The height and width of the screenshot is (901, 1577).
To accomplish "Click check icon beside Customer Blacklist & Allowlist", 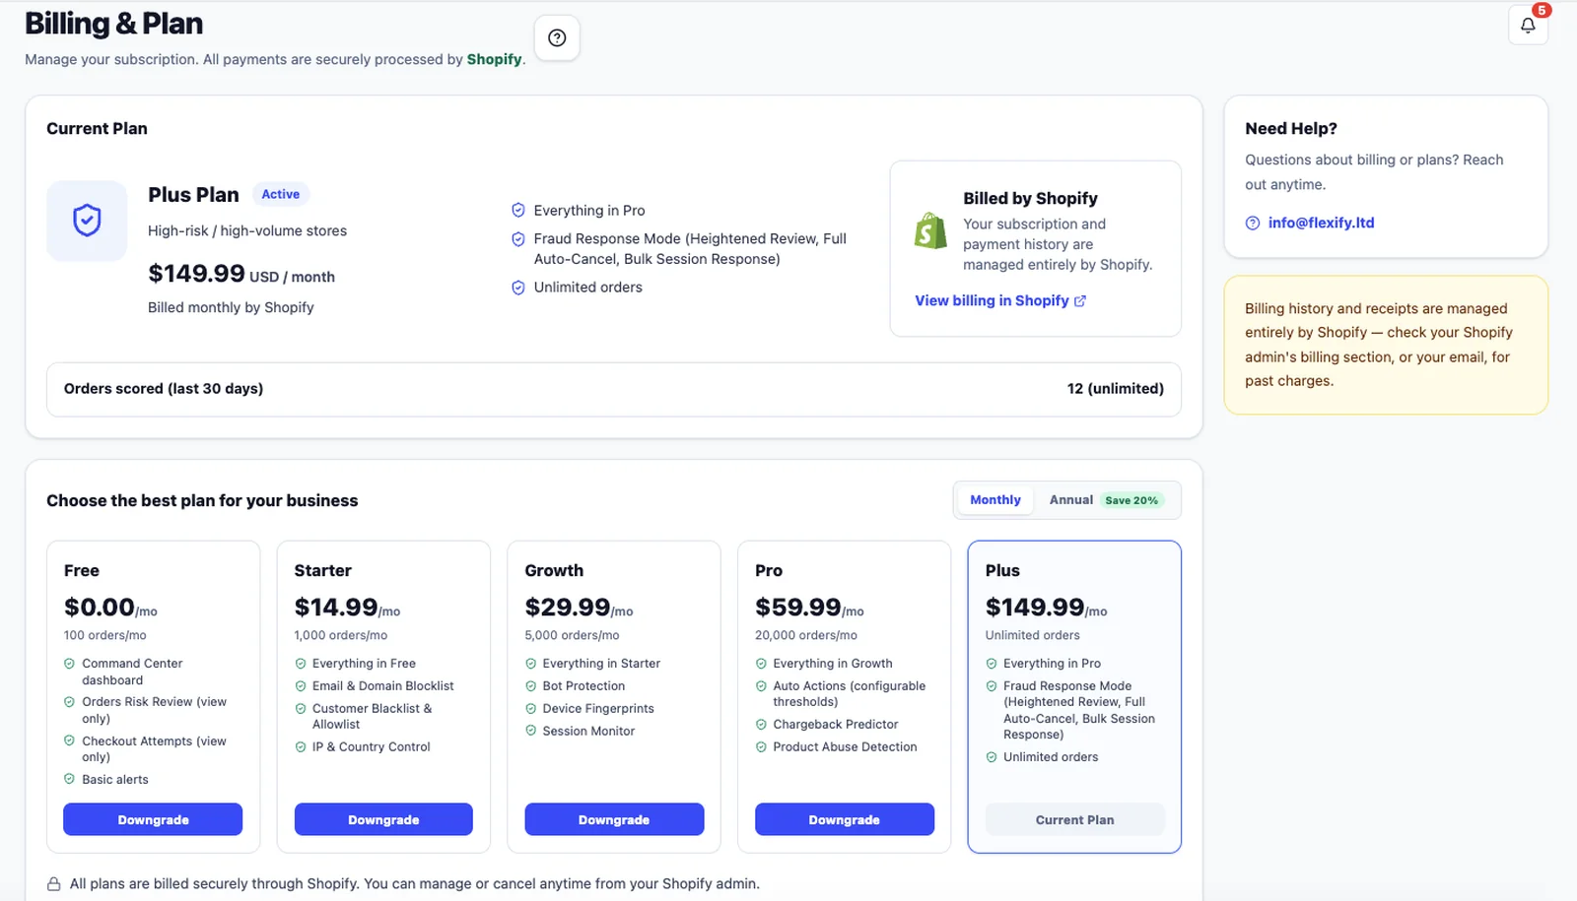I will coord(301,709).
